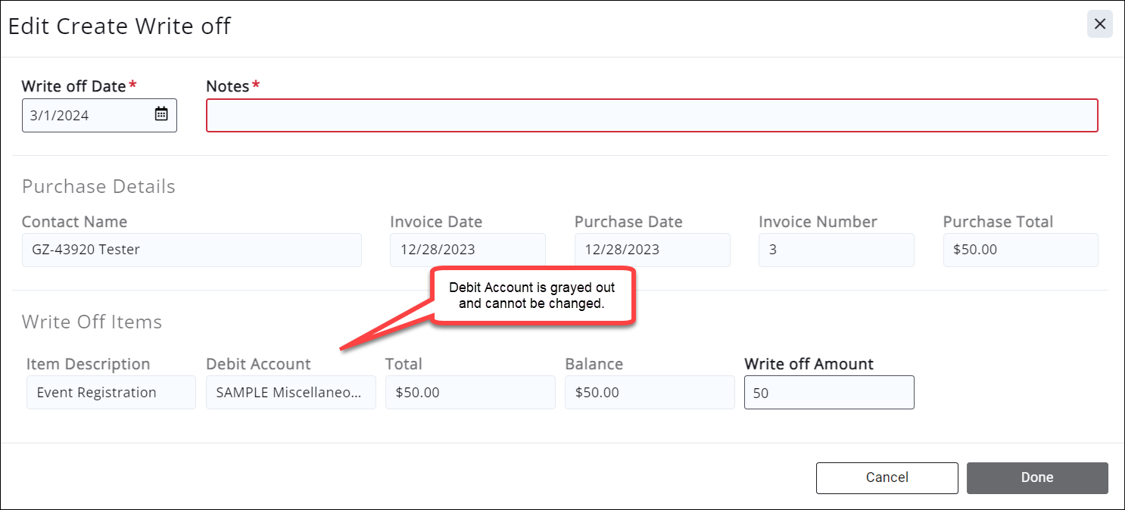Click the Purchase Details section heading
The width and height of the screenshot is (1125, 510).
(98, 187)
